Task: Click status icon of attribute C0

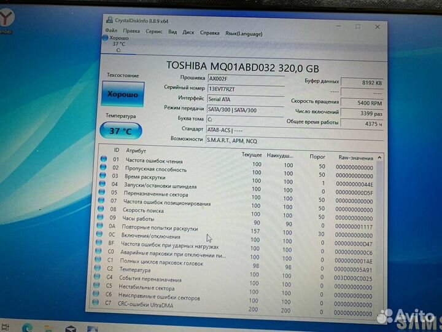Action: coord(98,251)
